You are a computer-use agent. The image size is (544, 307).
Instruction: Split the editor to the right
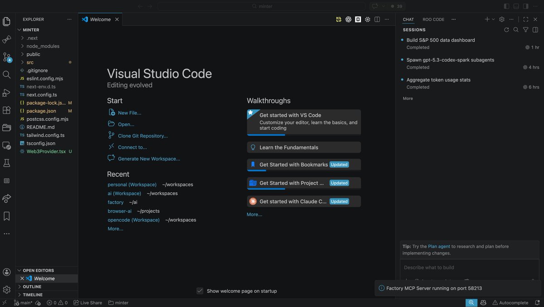click(x=377, y=19)
